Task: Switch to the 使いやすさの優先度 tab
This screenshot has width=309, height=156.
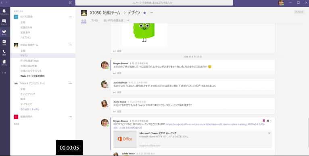Action: pyautogui.click(x=113, y=20)
